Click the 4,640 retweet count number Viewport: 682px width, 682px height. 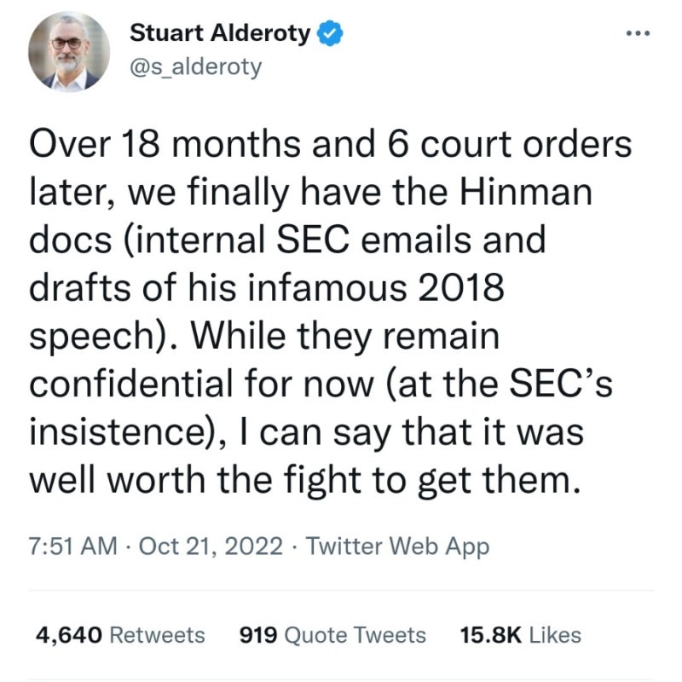(69, 634)
